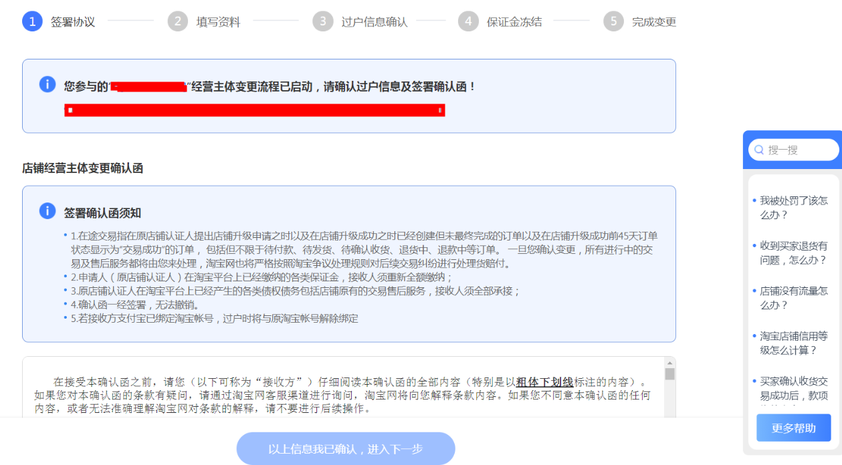Click info icon beside 经营主体变更流程已启动 notice
The width and height of the screenshot is (842, 465).
pyautogui.click(x=47, y=85)
